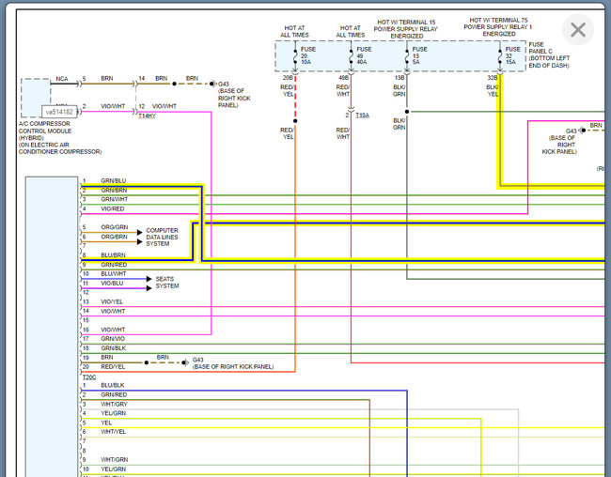The width and height of the screenshot is (611, 477).
Task: Click the RED/YEL wire label at pin 20
Action: pos(114,367)
